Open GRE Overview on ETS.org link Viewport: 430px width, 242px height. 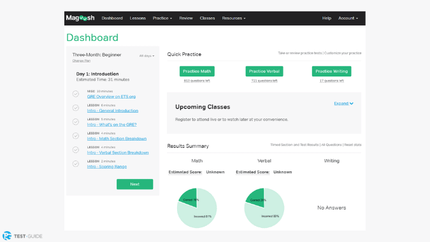pos(111,96)
